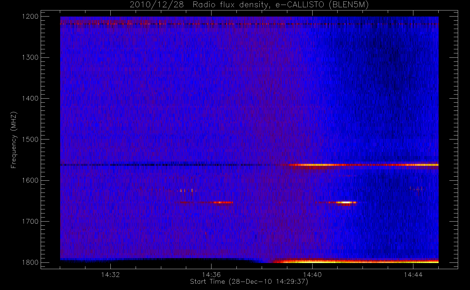Click the 1700 frequency tick label
Viewport: 470px width, 290px height.
point(30,221)
